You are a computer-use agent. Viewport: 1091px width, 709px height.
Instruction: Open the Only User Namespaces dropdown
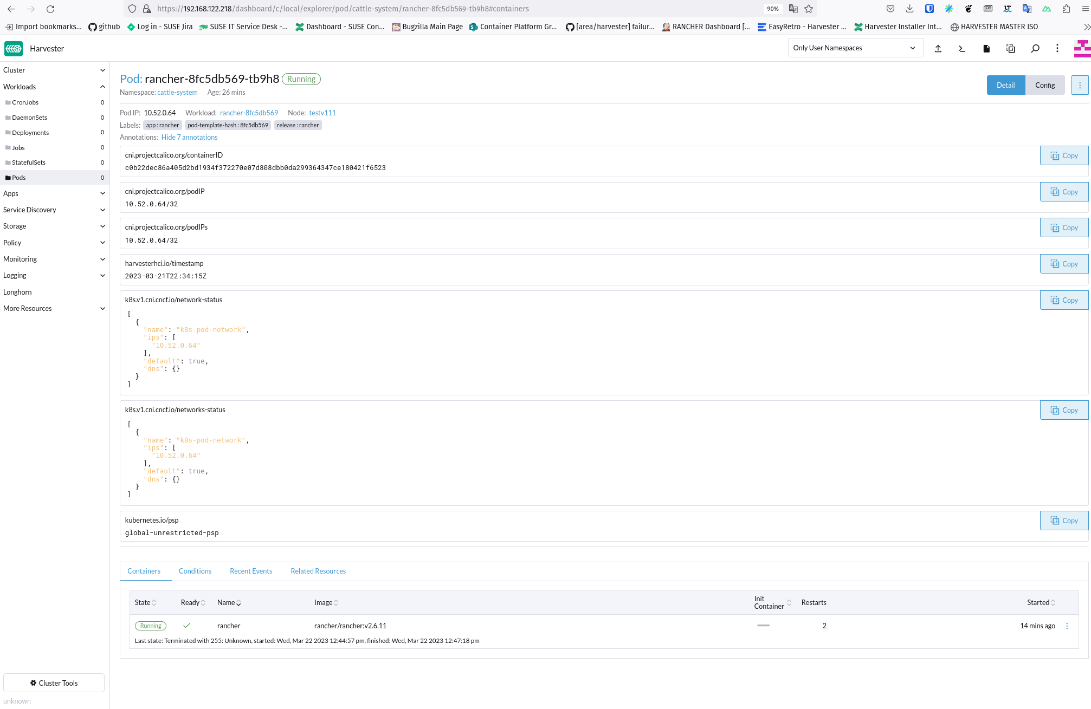(x=855, y=48)
